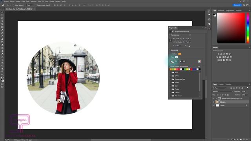The height and width of the screenshot is (141, 251).
Task: Open the Normal blend mode dropdown
Action: 223,92
